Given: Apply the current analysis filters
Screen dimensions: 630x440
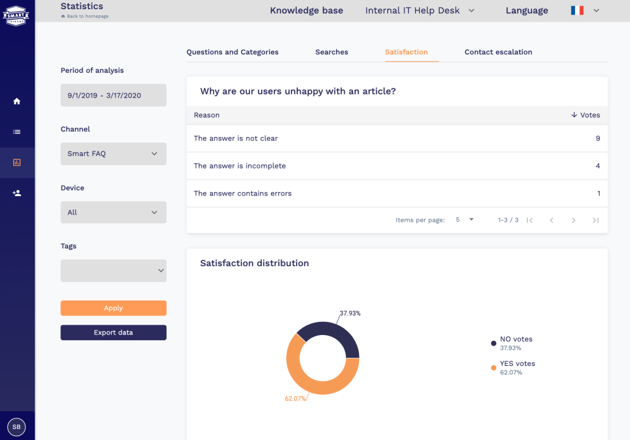Looking at the screenshot, I should click(113, 308).
